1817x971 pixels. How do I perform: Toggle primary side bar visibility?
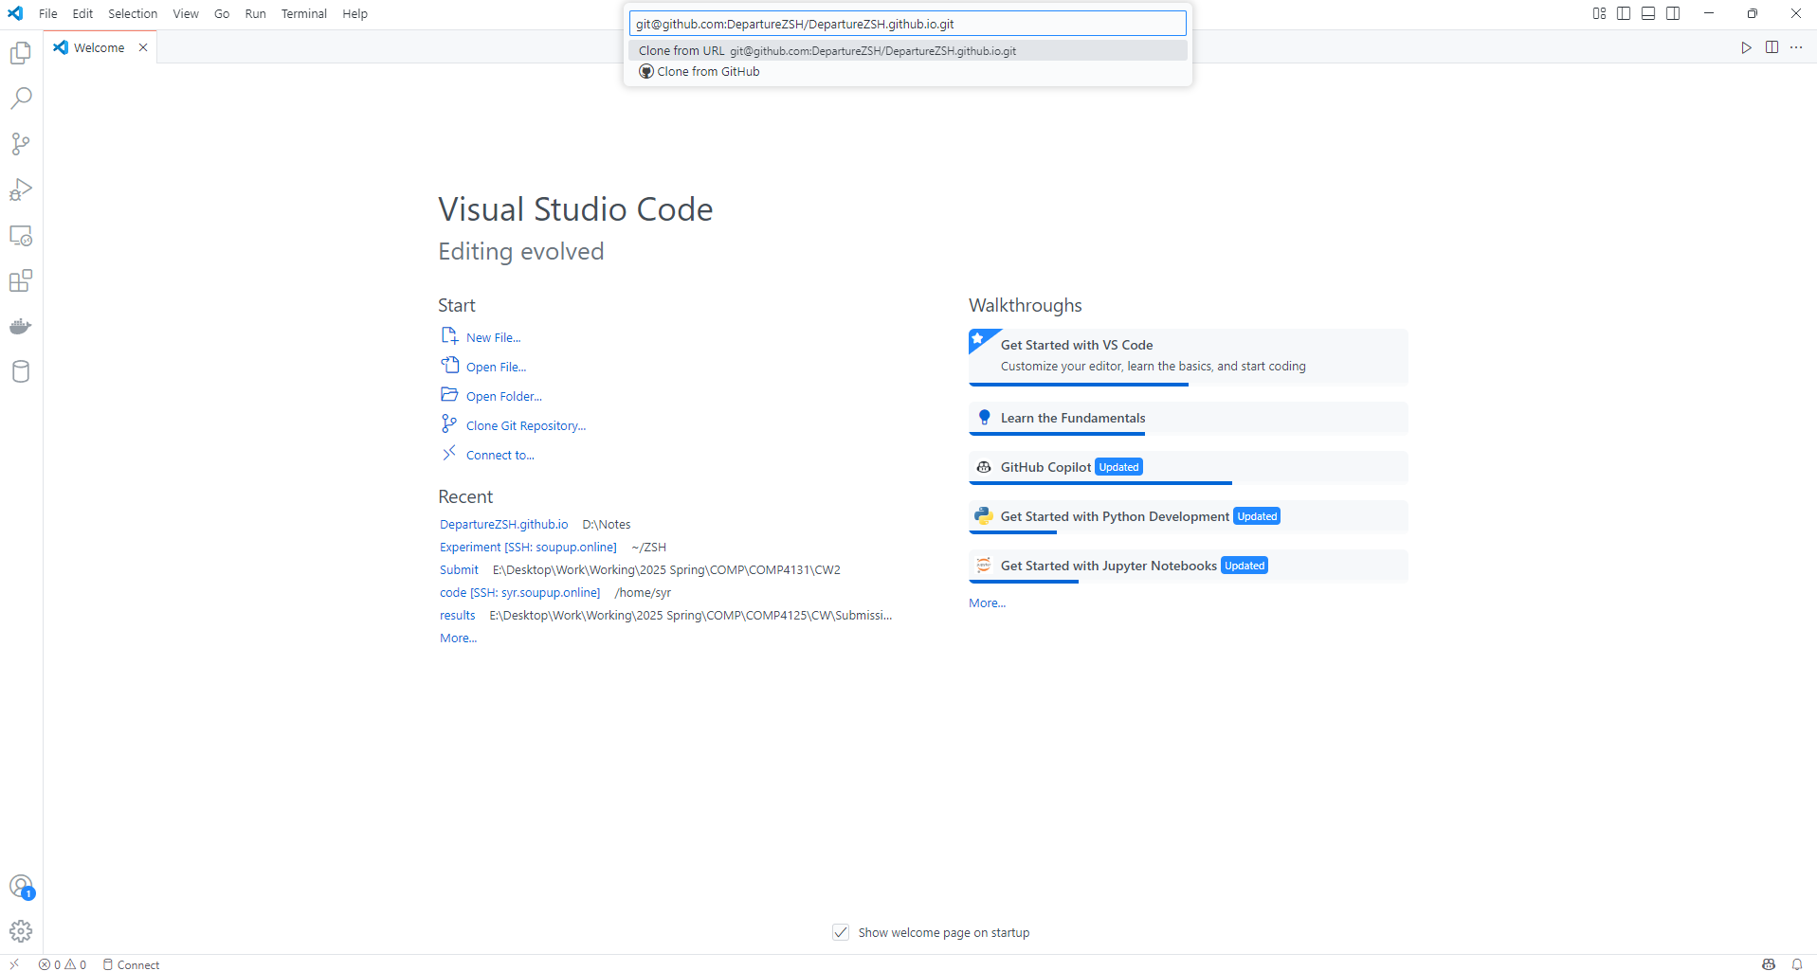click(x=1624, y=13)
